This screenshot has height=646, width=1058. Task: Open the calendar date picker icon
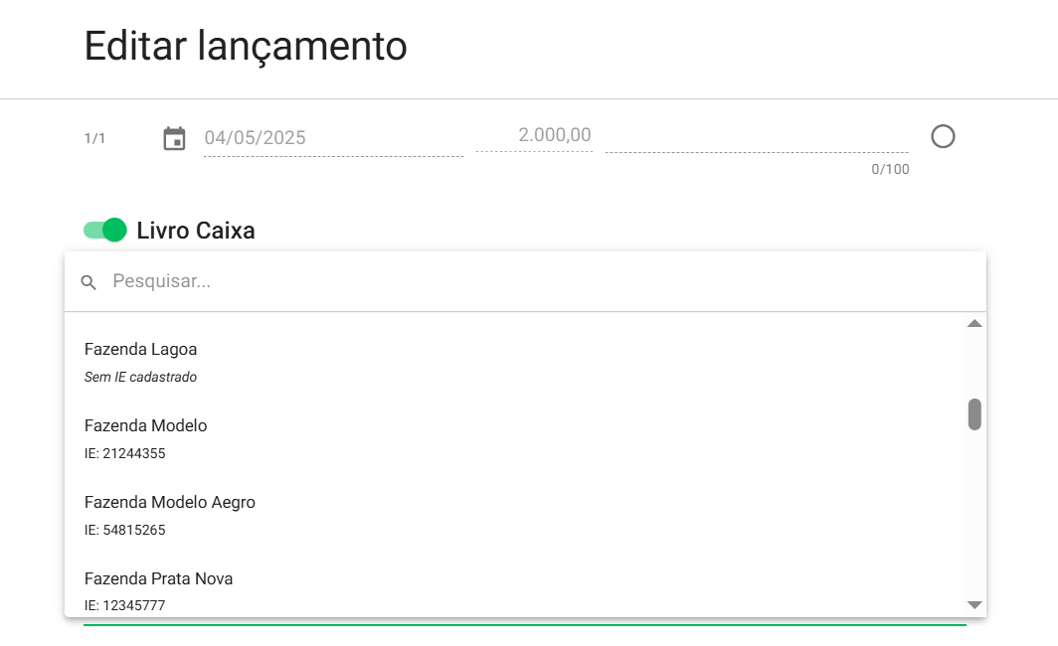[175, 138]
